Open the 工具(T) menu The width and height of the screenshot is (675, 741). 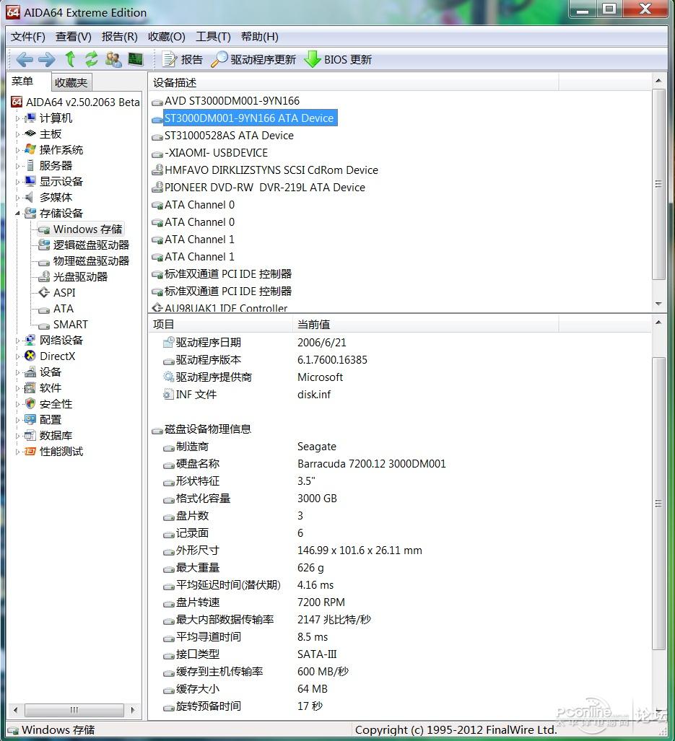(x=213, y=37)
